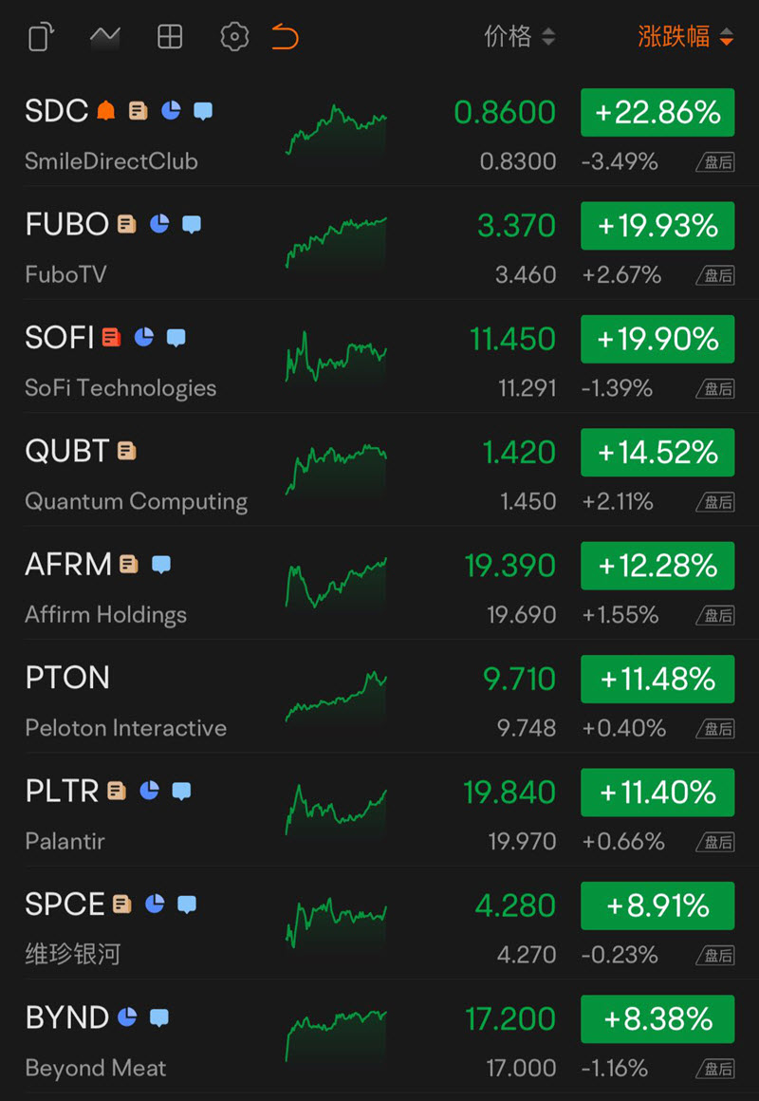Toggle sort order on 涨跌幅 column
Image resolution: width=759 pixels, height=1101 pixels.
coord(686,36)
